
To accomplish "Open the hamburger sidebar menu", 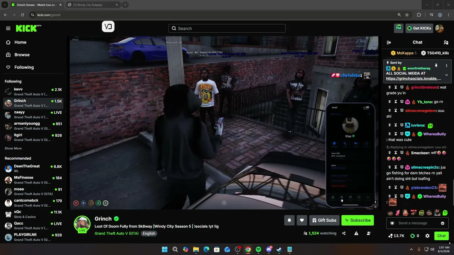I will pyautogui.click(x=8, y=28).
